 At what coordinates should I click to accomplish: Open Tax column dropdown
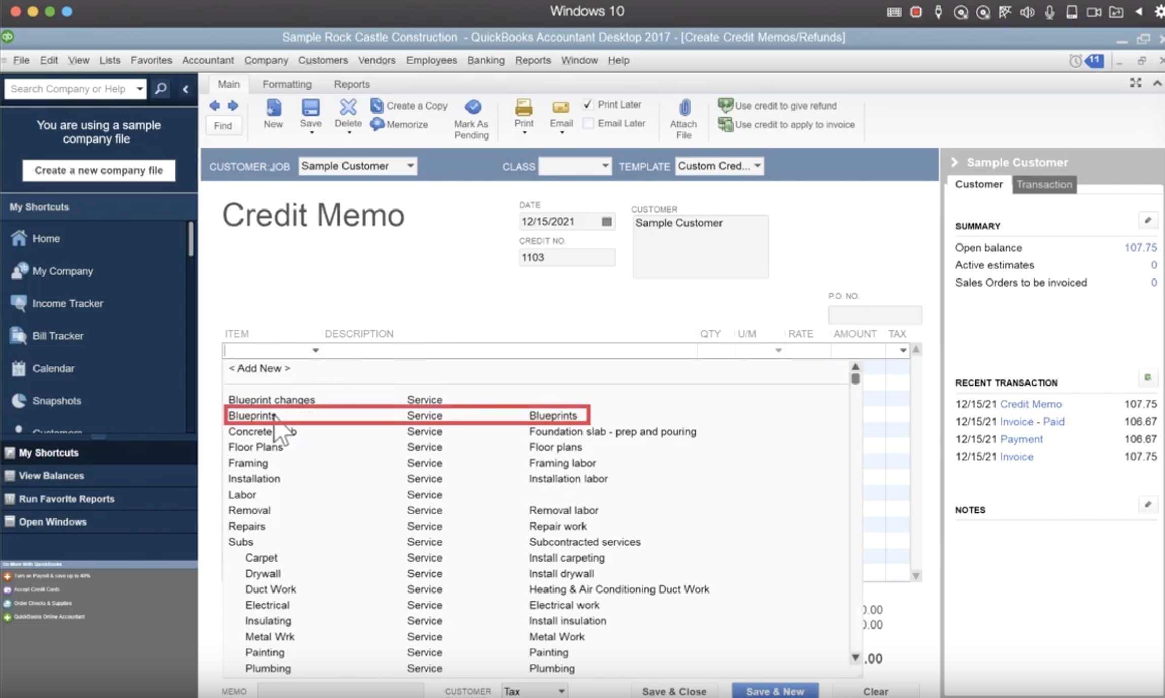click(903, 350)
